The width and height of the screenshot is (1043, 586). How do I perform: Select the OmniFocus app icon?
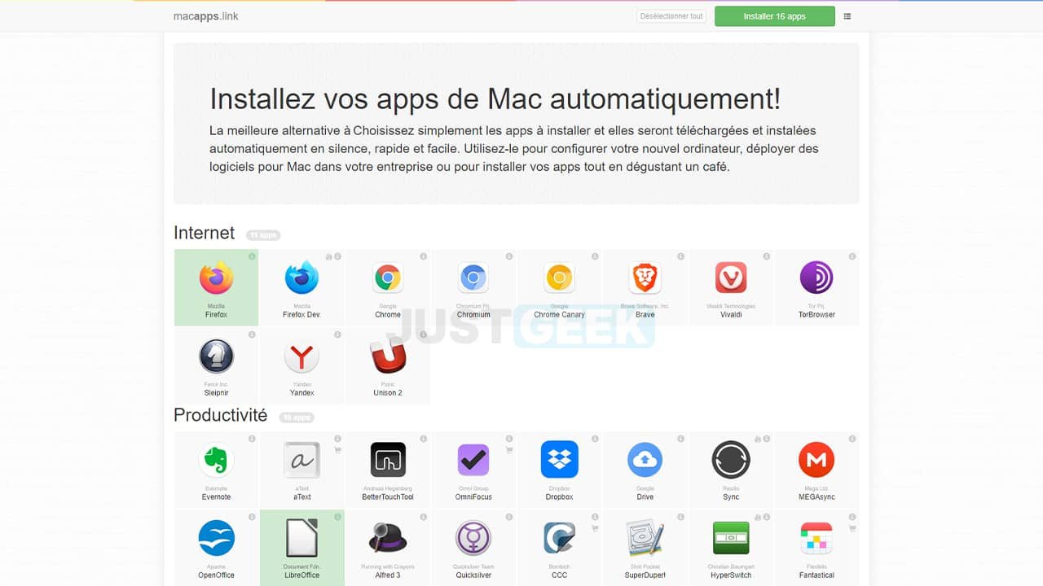point(473,461)
